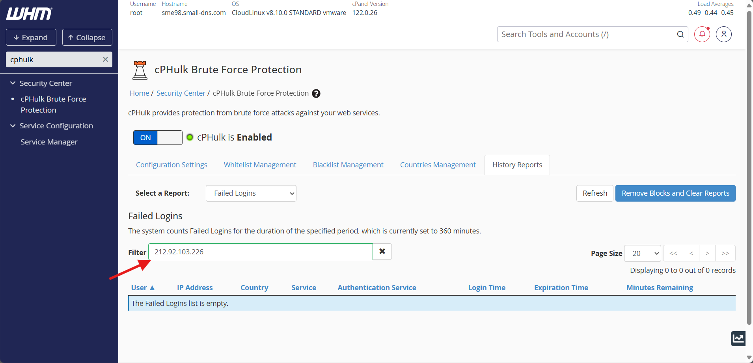Sort by the User column
Screen dimensions: 753x363
tap(143, 288)
